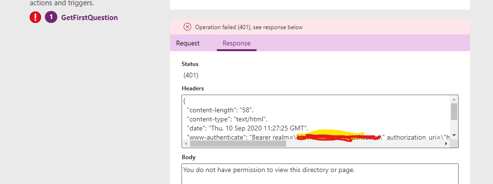Screen dimensions: 493x184
Task: Open the GetFirstQuestion action
Action: (x=89, y=18)
